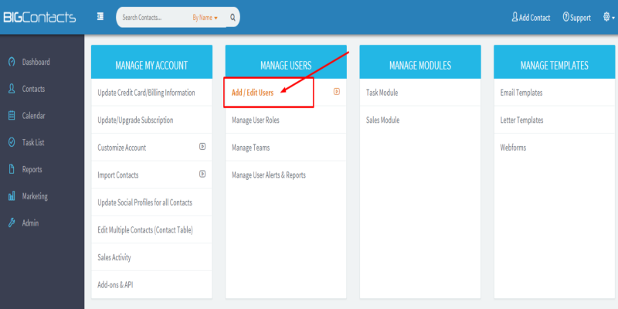Open Add Contact link
This screenshot has height=309, width=618.
point(535,17)
